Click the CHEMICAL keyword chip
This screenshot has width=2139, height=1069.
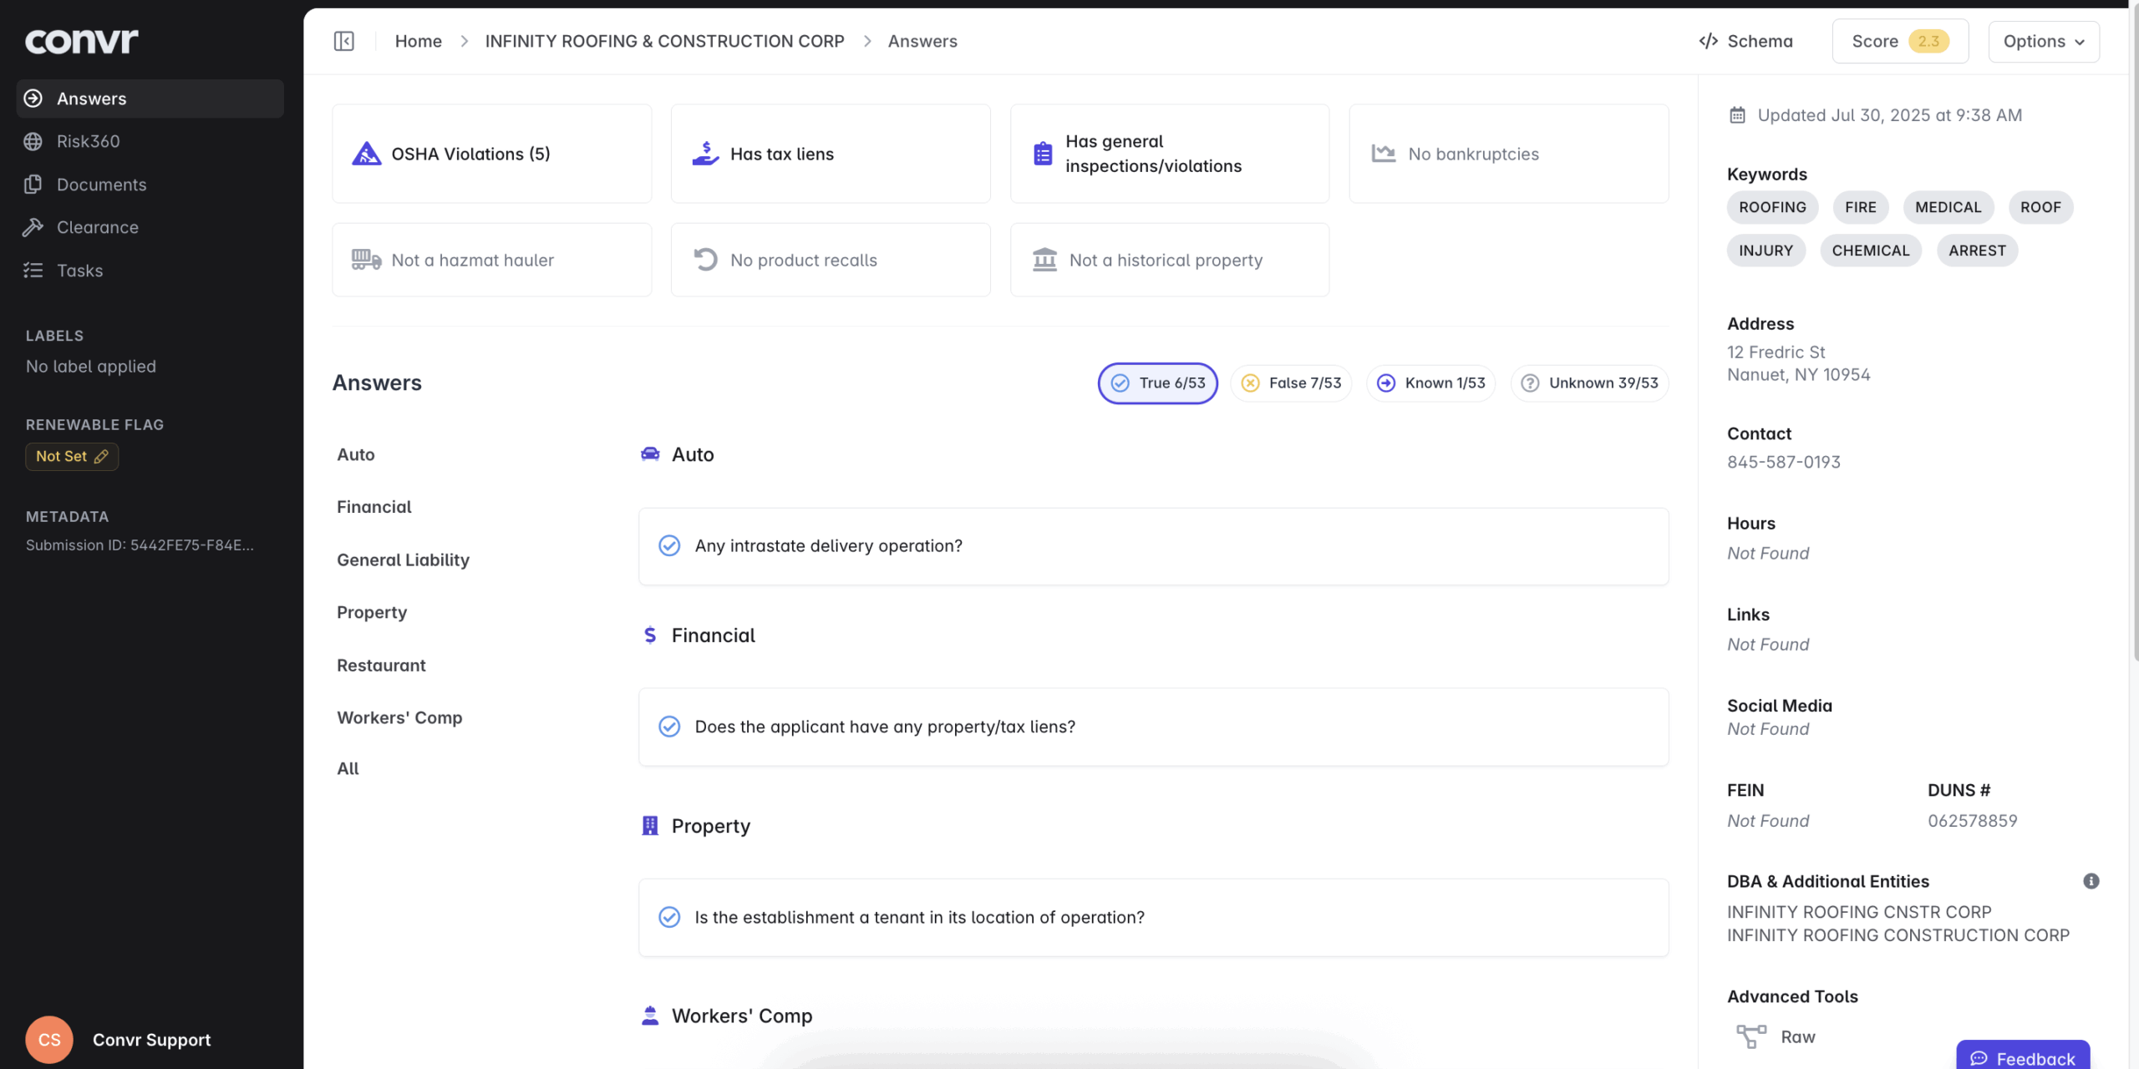(x=1870, y=251)
